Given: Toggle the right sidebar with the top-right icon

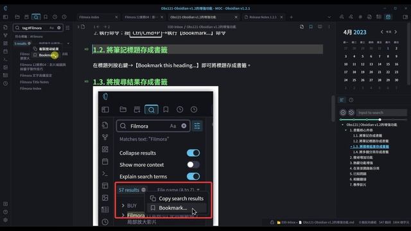Looking at the screenshot, I should click(405, 17).
